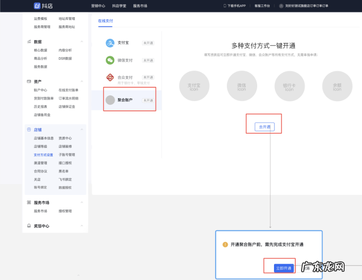362x280 pixels.
Task: Open 店铺等级 in the sidebar
Action: (x=40, y=146)
